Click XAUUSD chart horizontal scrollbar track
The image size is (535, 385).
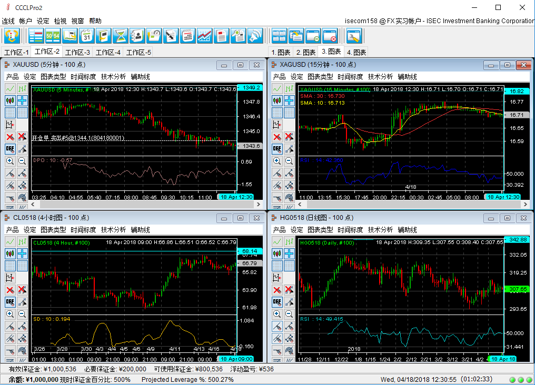click(146, 205)
